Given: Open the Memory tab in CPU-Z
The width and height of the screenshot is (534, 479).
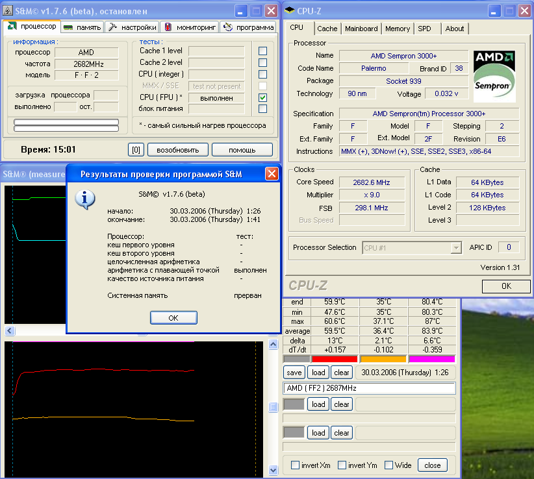Looking at the screenshot, I should tap(398, 29).
